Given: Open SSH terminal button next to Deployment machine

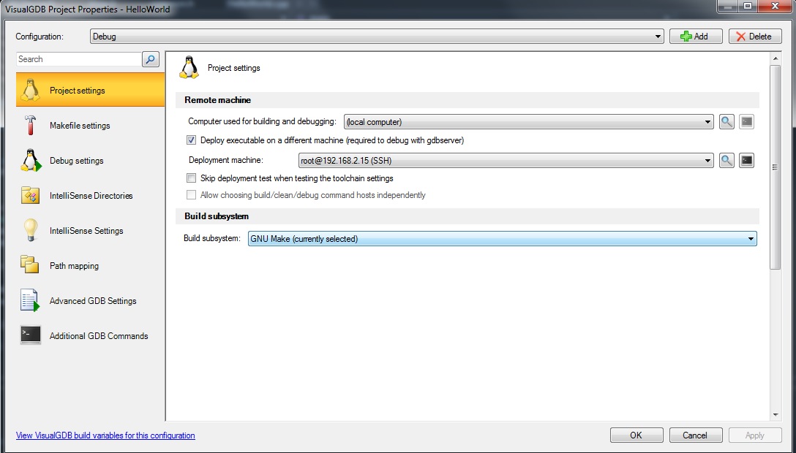Looking at the screenshot, I should click(x=746, y=161).
